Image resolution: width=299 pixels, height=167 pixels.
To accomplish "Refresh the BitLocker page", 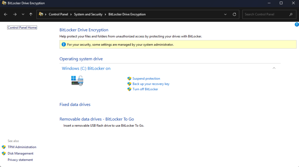I will point(234,14).
